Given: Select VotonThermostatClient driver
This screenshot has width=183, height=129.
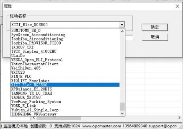Looking at the screenshot, I should click(x=65, y=64).
